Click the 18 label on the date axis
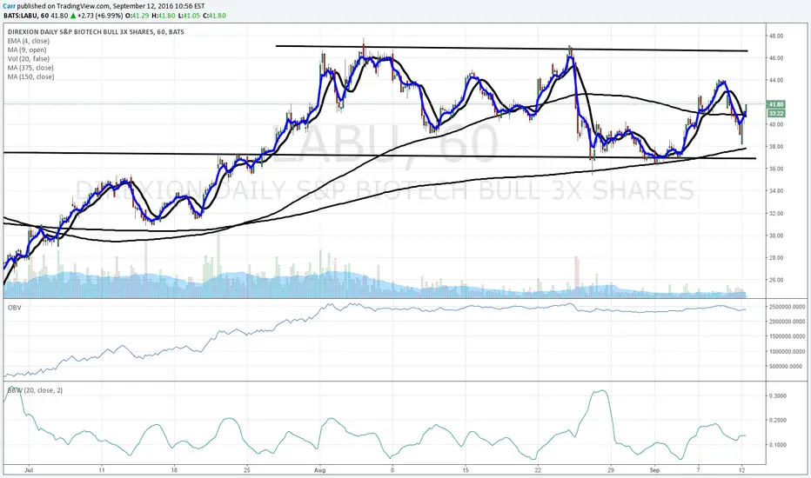Screen dimensions: 811x478 pos(174,471)
